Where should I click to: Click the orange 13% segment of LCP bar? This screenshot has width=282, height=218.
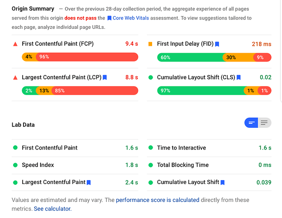click(44, 91)
